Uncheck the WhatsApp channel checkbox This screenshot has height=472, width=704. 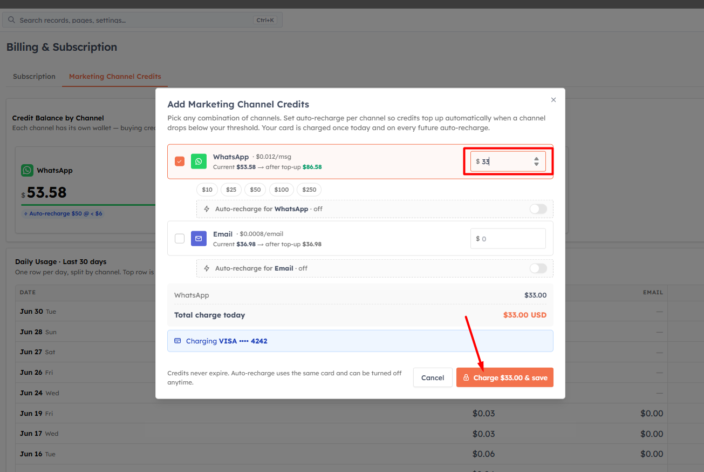point(180,161)
